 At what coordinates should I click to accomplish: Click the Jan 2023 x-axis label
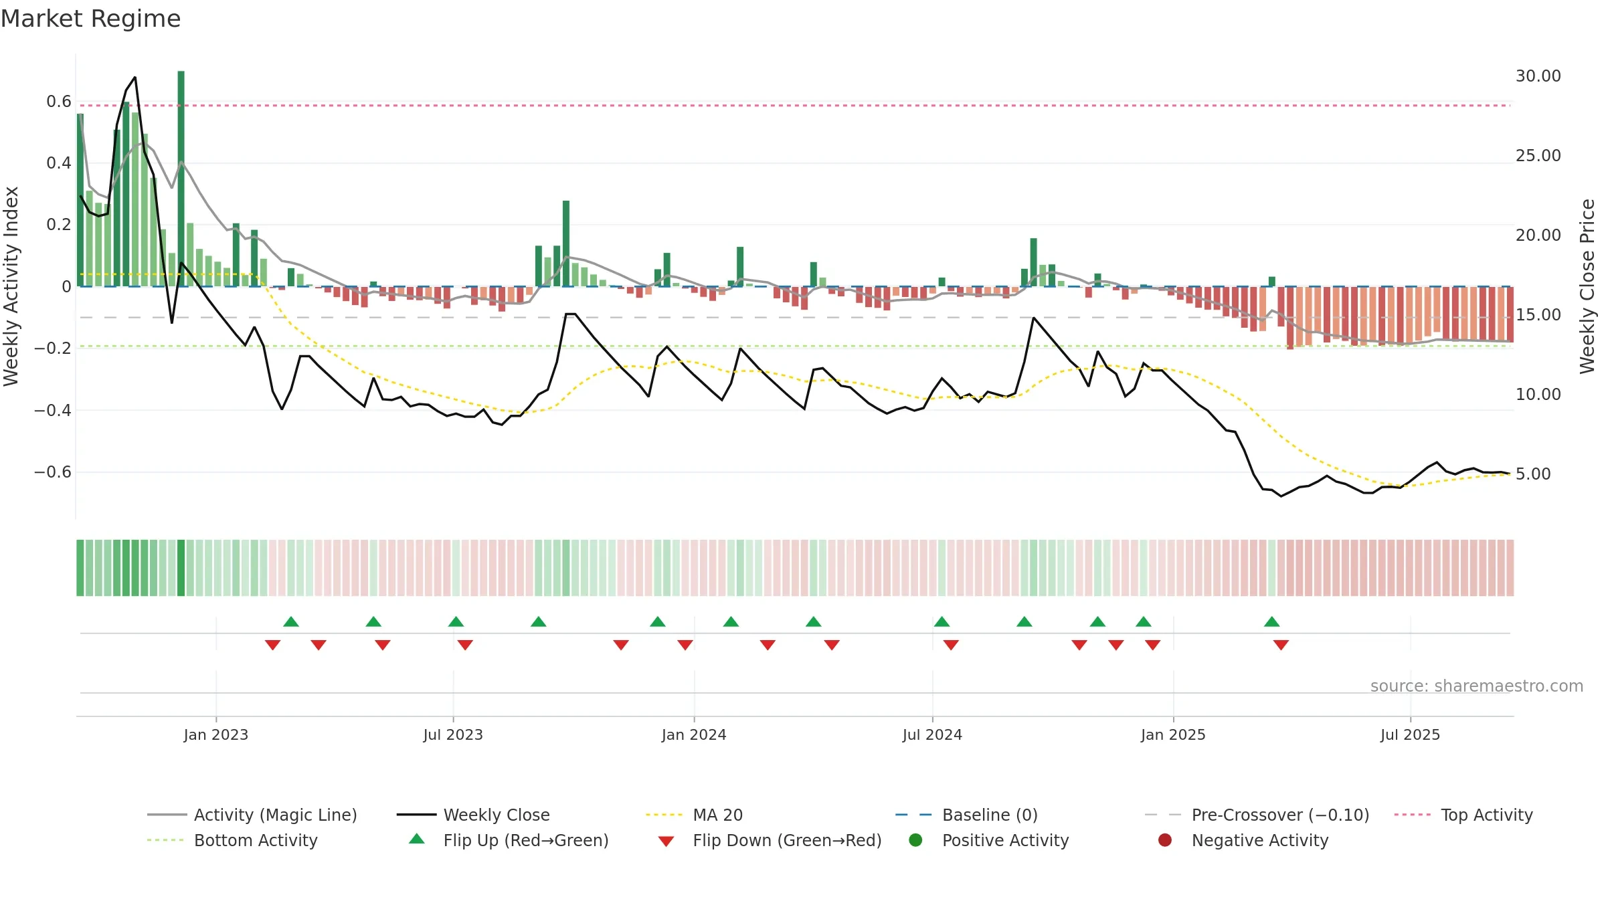click(216, 735)
